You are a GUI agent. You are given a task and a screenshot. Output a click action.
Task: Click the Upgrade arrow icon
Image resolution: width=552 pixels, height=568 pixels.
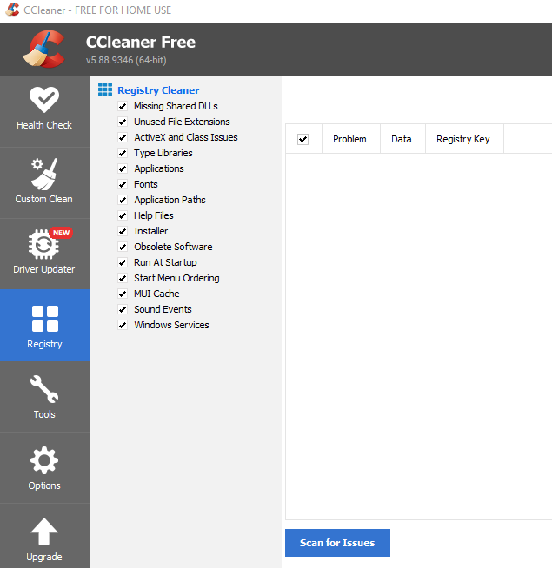point(44,532)
